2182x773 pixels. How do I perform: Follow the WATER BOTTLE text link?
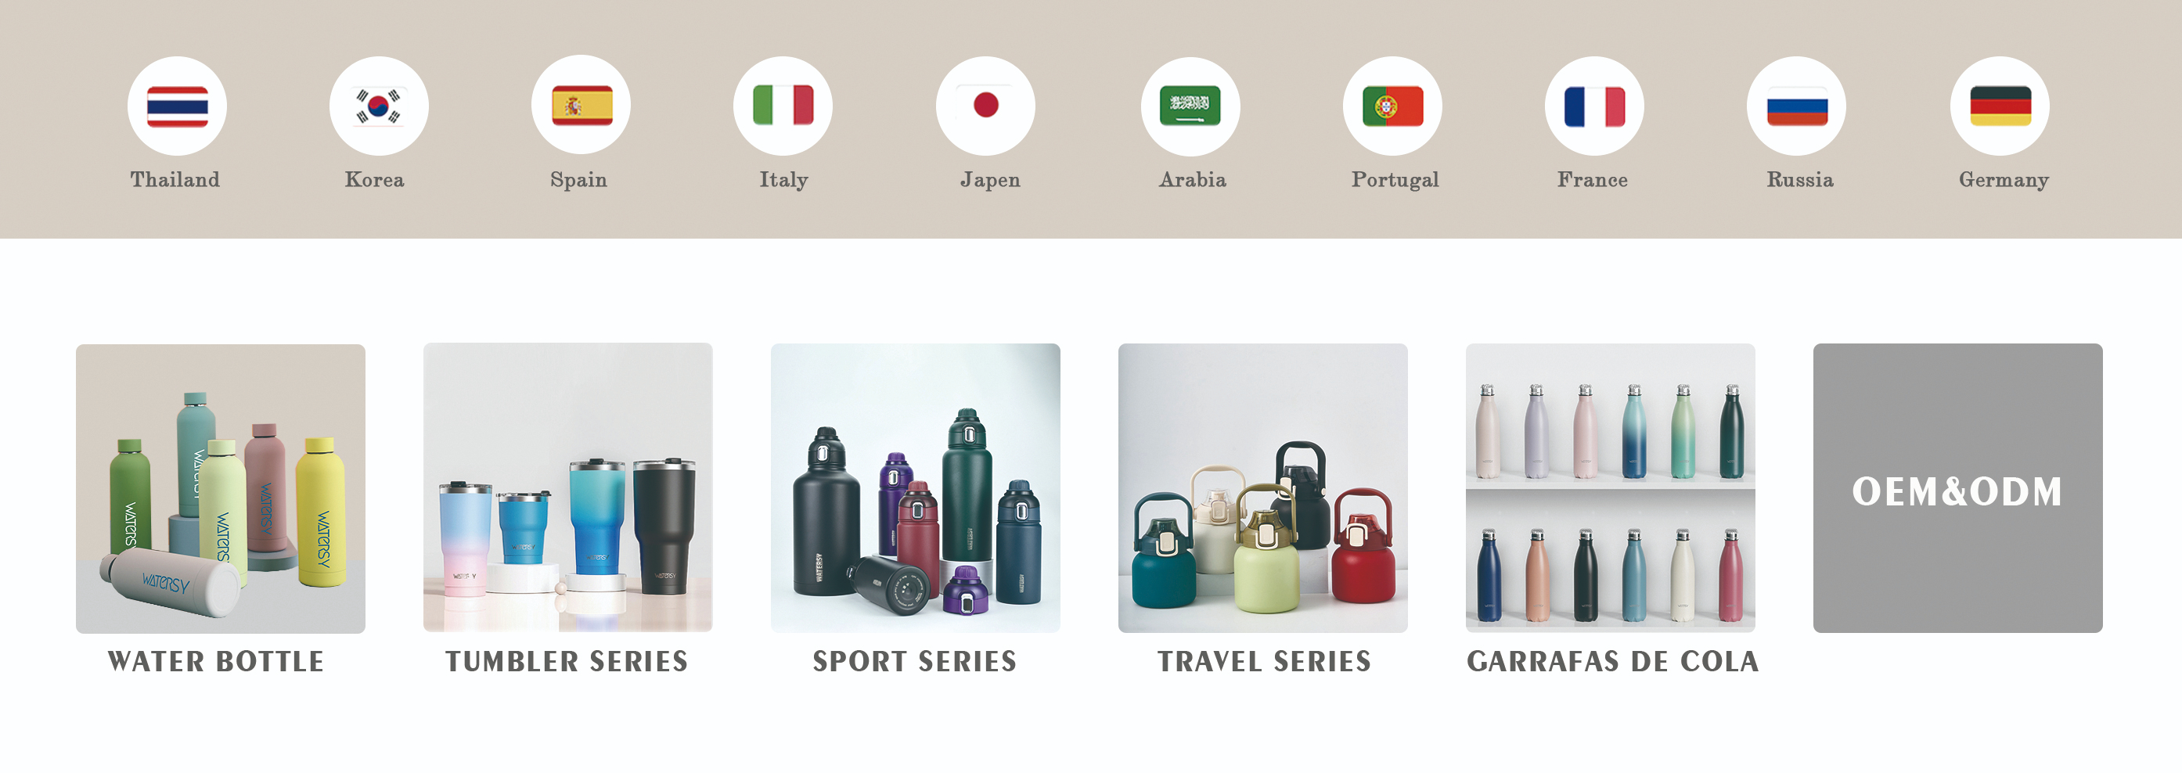[216, 661]
